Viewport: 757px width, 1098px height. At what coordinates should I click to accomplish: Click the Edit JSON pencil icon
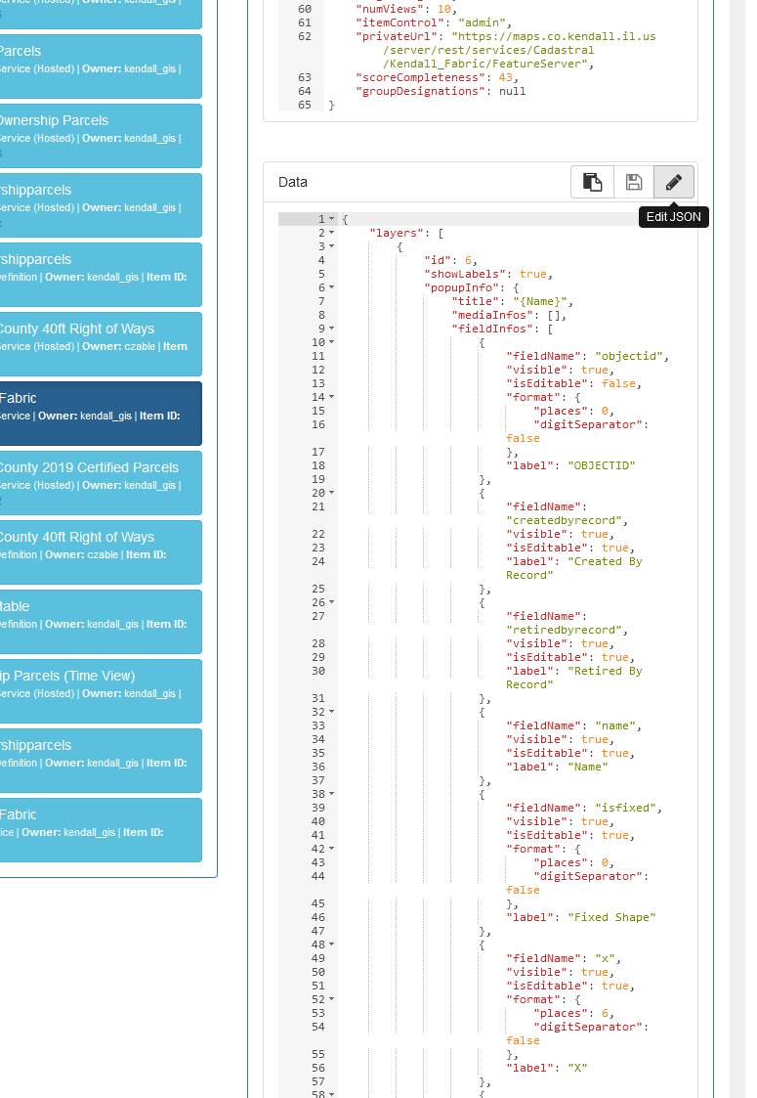(x=673, y=182)
